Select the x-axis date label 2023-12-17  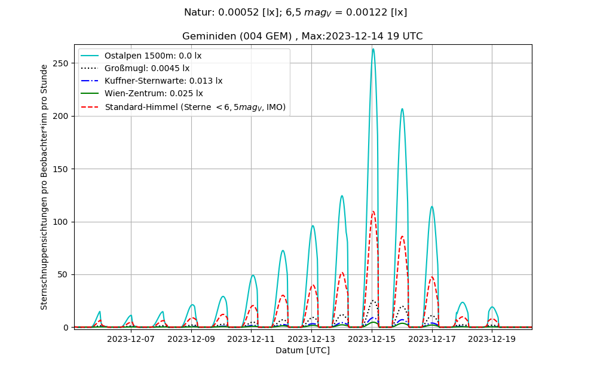[x=432, y=339]
